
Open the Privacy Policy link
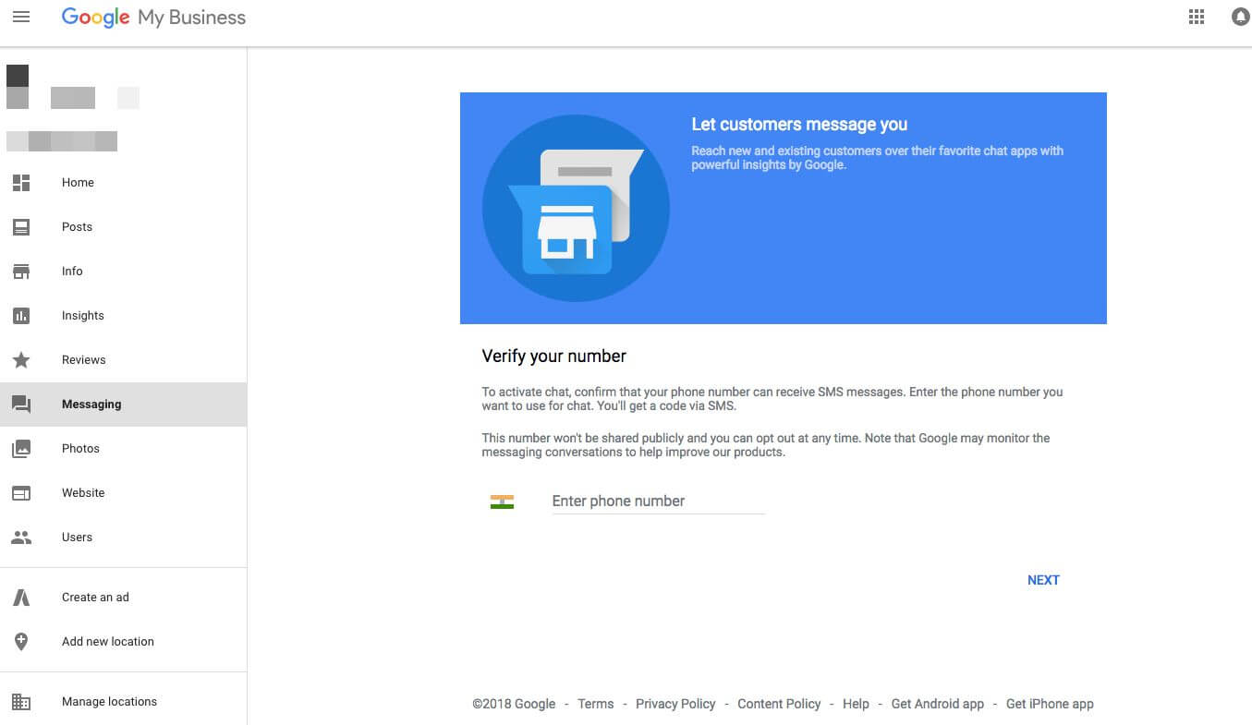pos(675,704)
